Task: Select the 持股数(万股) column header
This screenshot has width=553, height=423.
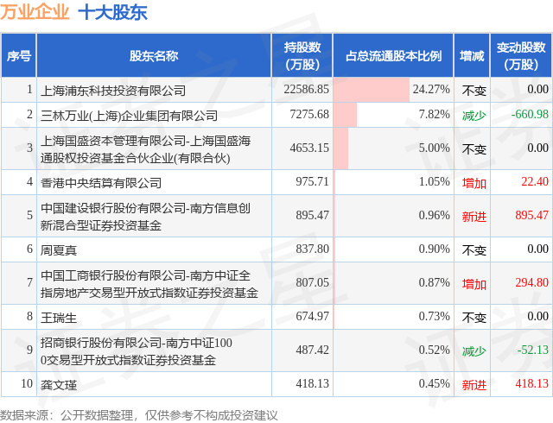Action: pyautogui.click(x=302, y=56)
